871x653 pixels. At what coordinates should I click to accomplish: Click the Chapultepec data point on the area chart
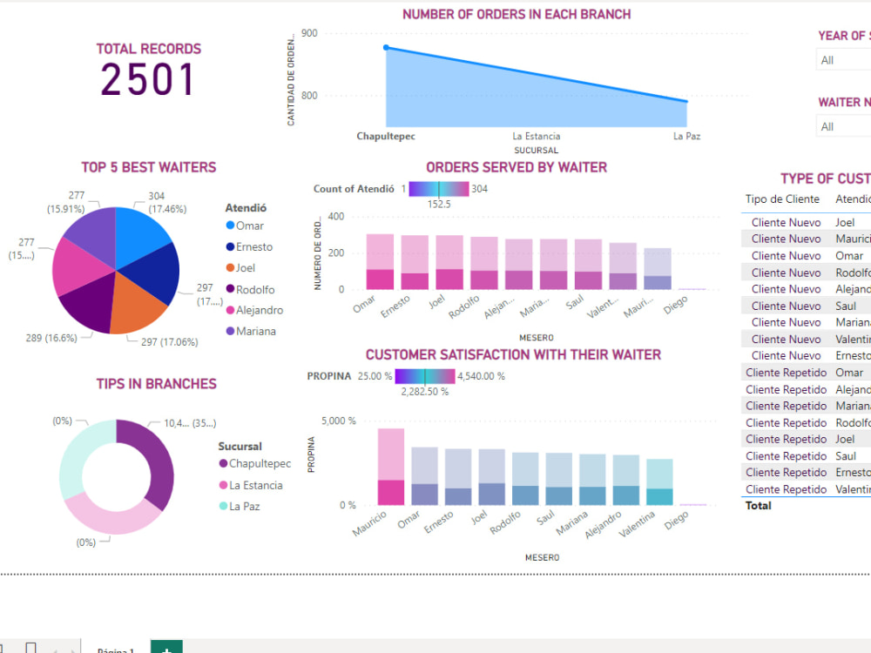point(386,48)
